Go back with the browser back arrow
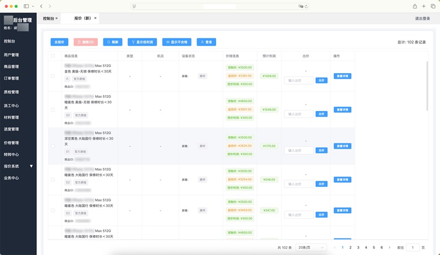440x255 pixels. pos(41,6)
